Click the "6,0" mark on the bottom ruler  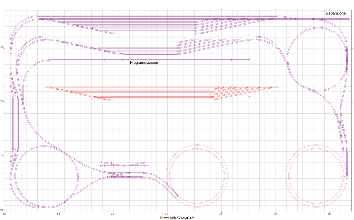329,214
